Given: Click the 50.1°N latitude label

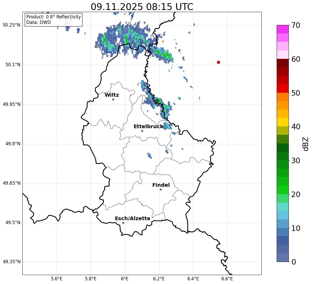Looking at the screenshot, I should tap(13, 65).
